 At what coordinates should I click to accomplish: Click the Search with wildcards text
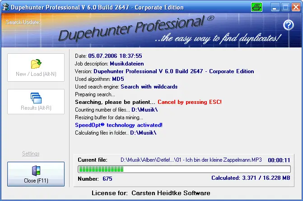(149, 87)
